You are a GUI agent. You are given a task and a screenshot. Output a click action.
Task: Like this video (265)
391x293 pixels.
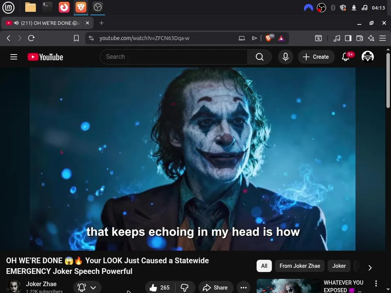(160, 288)
